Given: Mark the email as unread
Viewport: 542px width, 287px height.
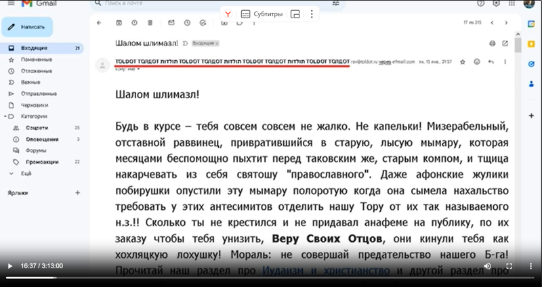Looking at the screenshot, I should (x=171, y=23).
